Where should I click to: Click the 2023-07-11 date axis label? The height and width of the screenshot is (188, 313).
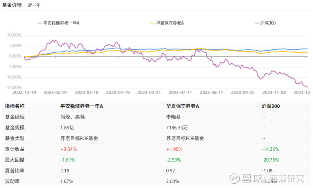(180, 93)
